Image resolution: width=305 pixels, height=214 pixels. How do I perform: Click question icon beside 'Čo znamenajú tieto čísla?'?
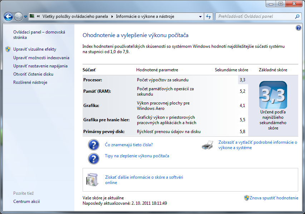[94, 145]
